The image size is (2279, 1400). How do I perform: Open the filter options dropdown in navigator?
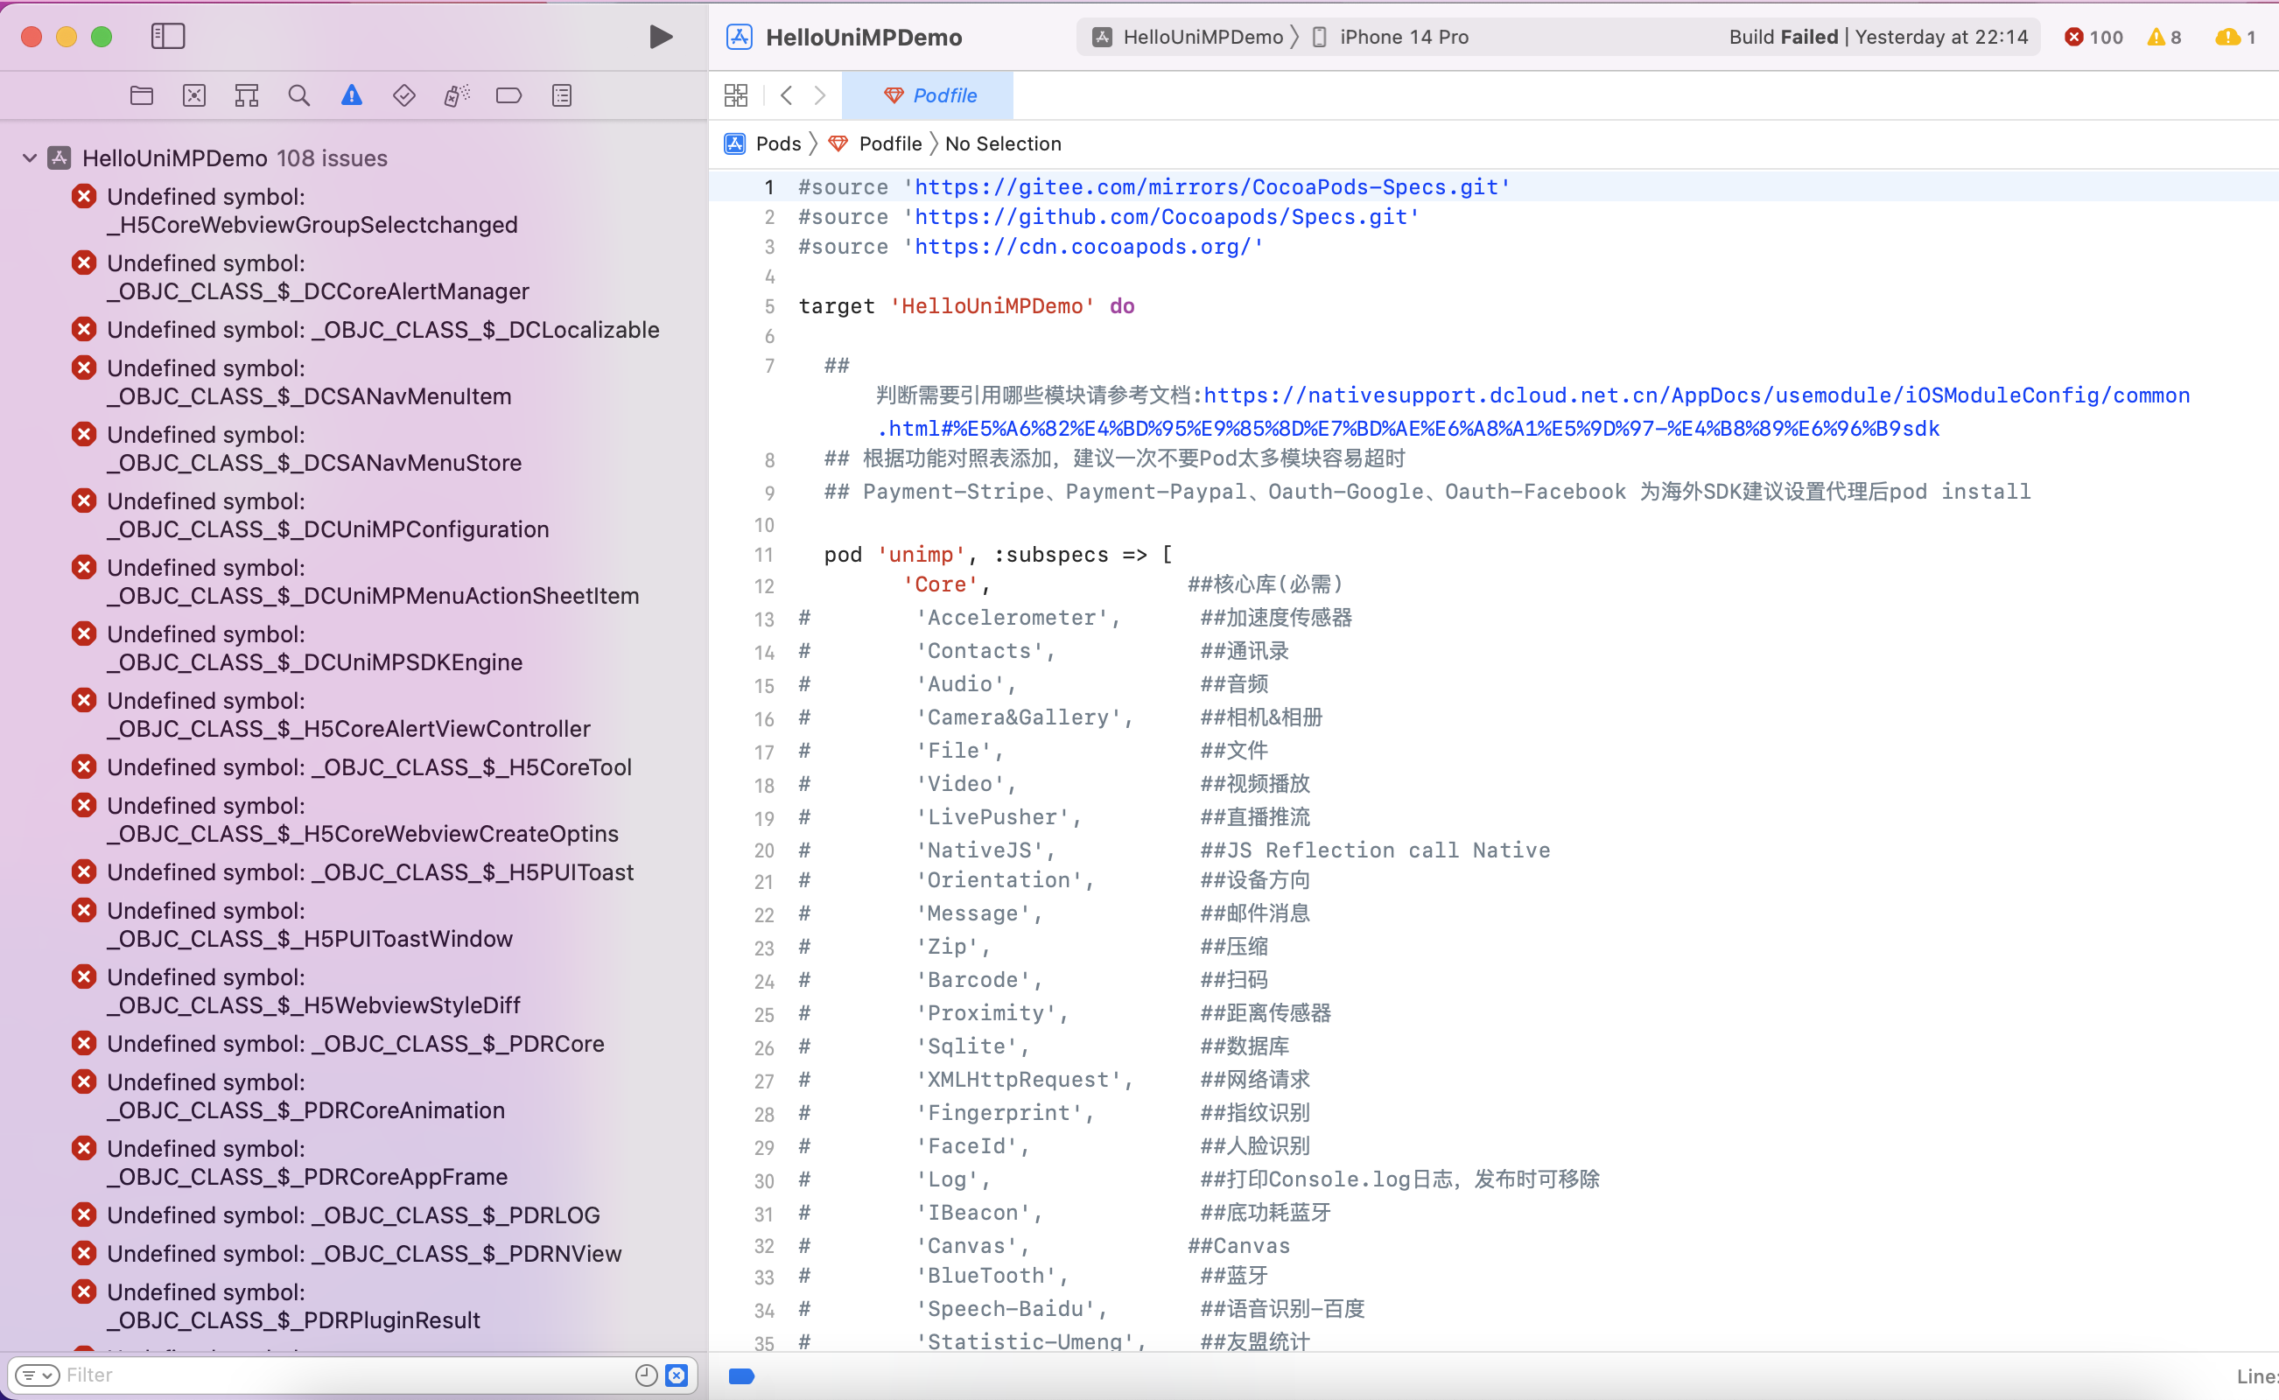click(x=37, y=1375)
